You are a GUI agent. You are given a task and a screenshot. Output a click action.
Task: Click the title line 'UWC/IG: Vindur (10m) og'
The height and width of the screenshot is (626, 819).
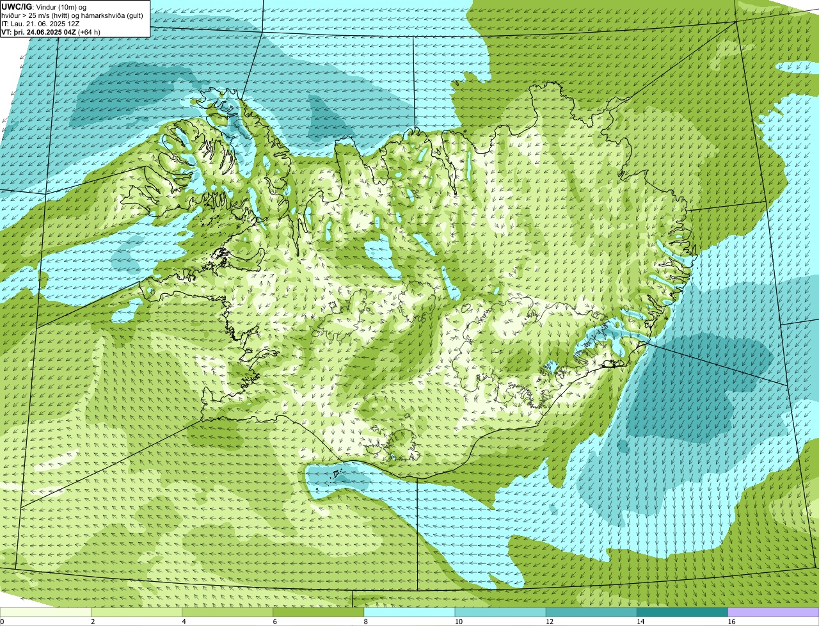44,6
